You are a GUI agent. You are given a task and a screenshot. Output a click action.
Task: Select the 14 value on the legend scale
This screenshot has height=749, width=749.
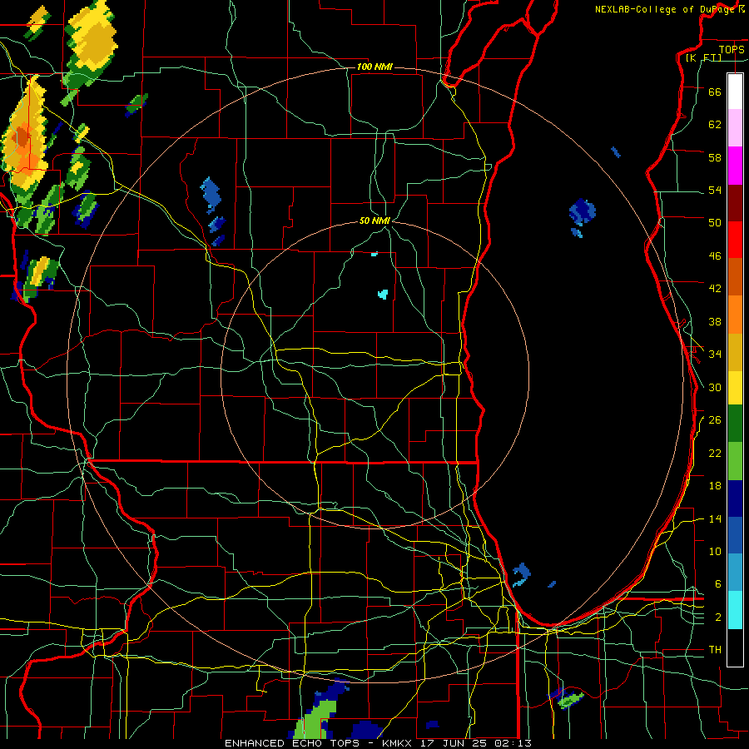click(715, 518)
